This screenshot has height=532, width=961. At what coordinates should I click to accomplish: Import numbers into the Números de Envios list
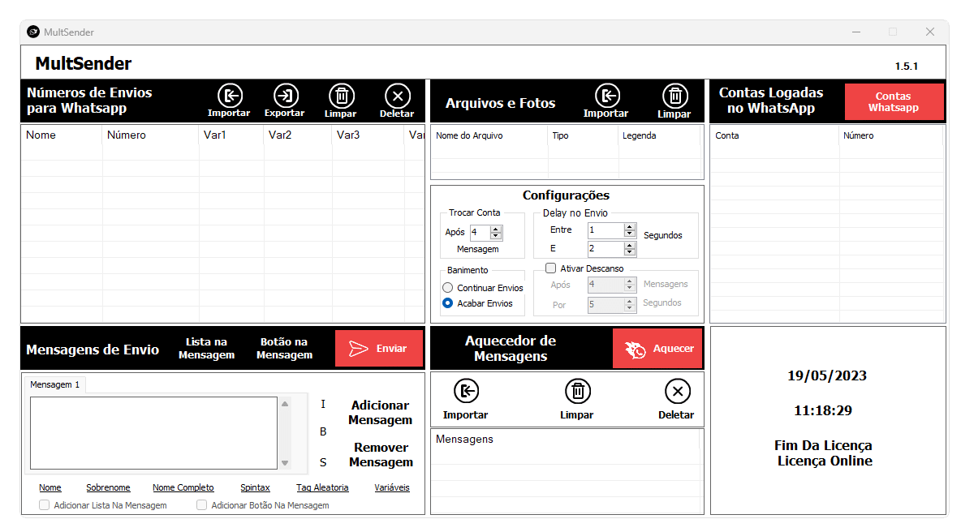tap(229, 101)
